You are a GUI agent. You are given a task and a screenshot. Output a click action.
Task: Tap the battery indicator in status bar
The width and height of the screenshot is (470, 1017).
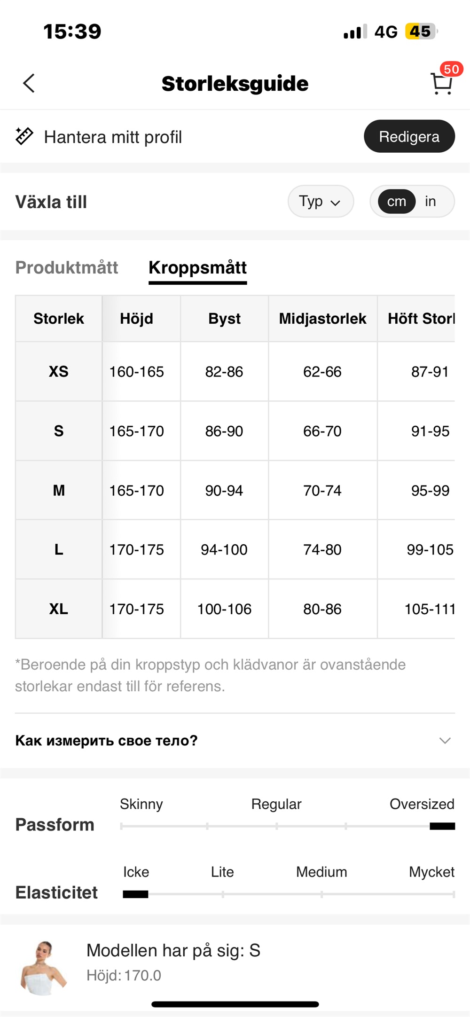point(421,31)
